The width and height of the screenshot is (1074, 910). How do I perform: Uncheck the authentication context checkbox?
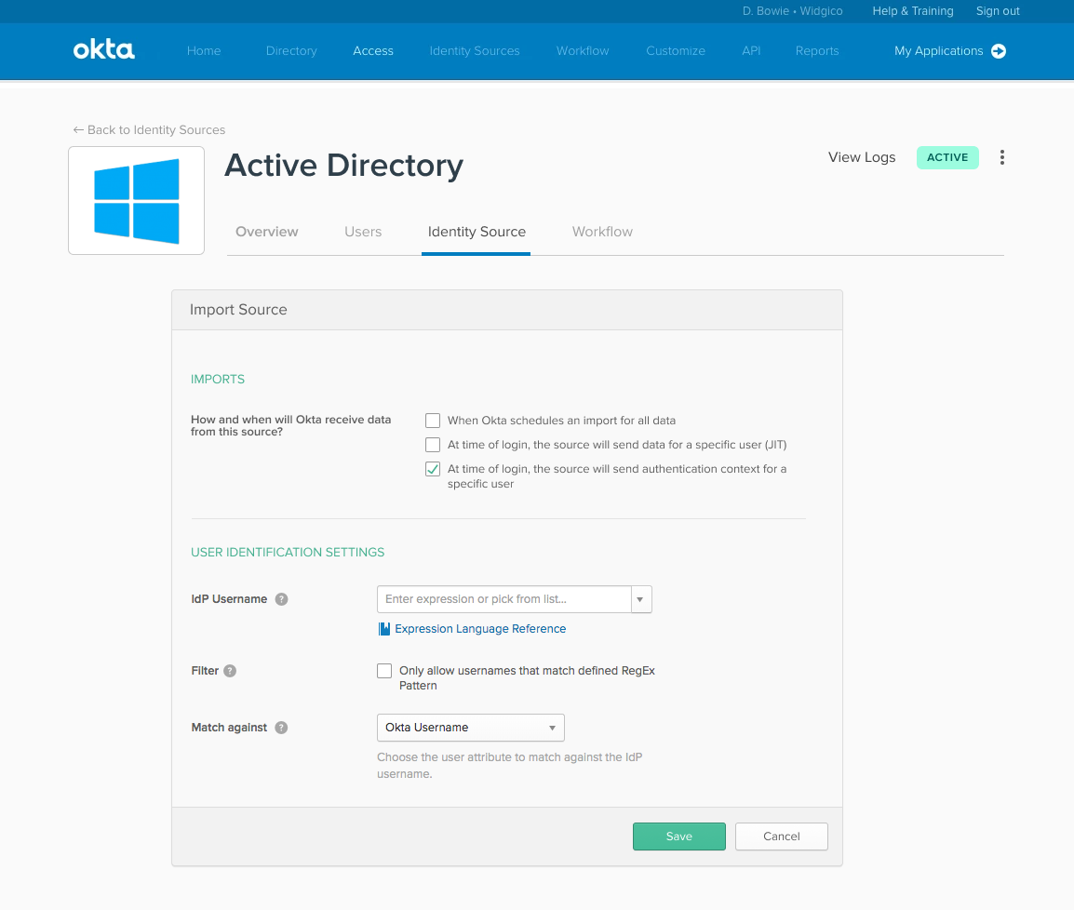(432, 469)
